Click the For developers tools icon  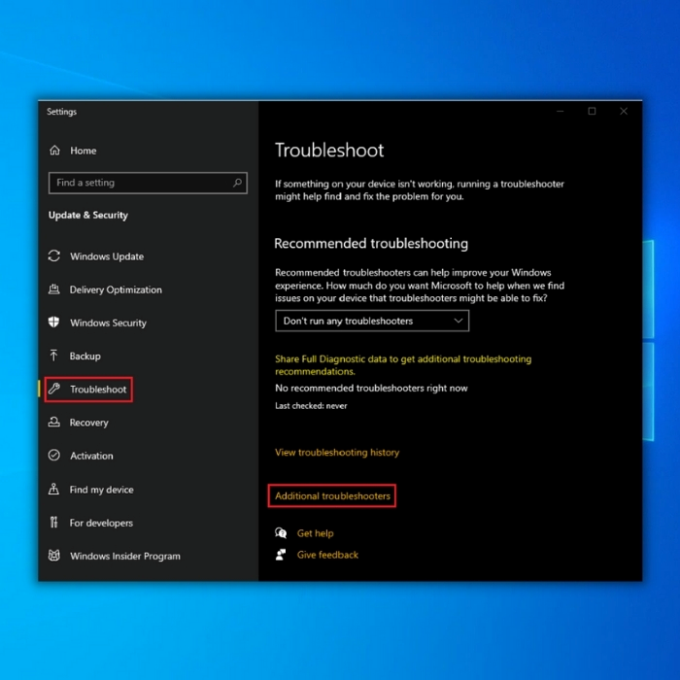click(53, 523)
